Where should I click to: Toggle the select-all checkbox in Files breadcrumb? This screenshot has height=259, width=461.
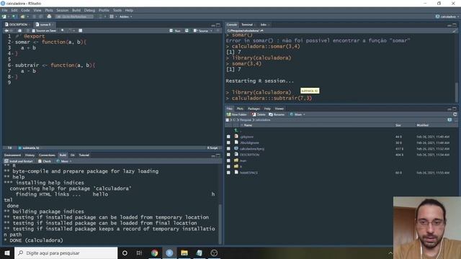tap(228, 120)
